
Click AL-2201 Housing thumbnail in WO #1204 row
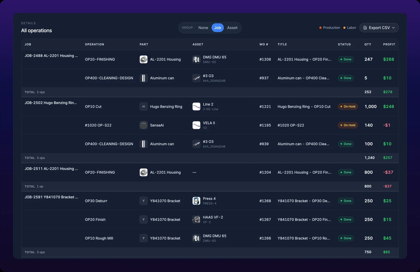(144, 172)
